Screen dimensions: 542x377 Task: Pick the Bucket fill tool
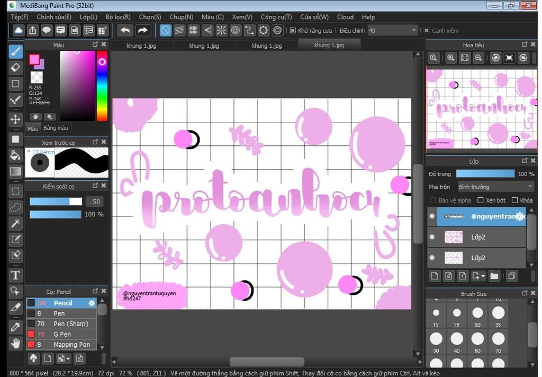15,155
